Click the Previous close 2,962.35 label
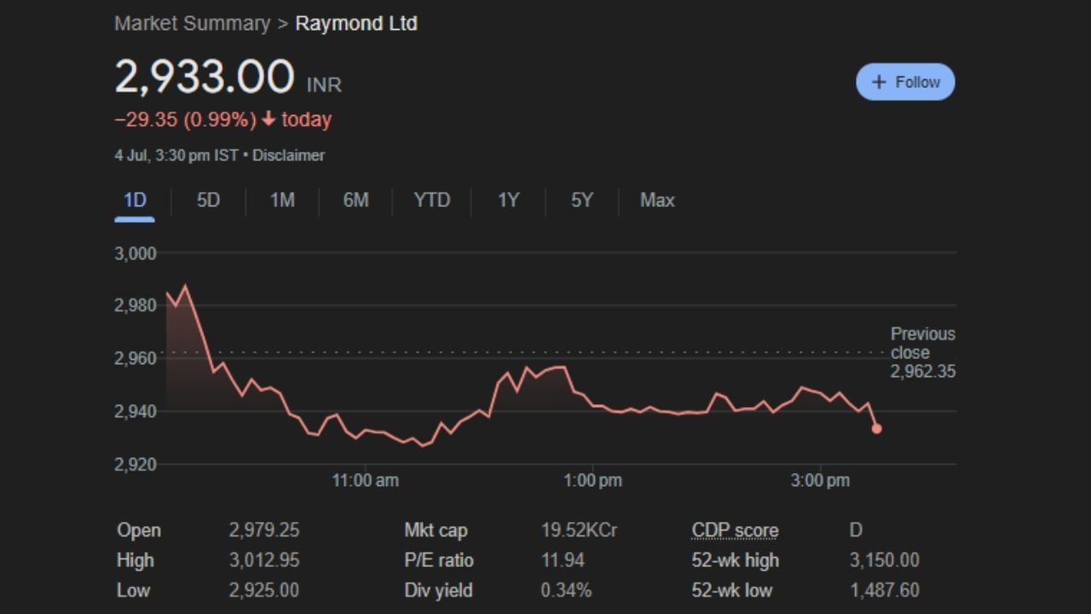1091x614 pixels. click(923, 352)
